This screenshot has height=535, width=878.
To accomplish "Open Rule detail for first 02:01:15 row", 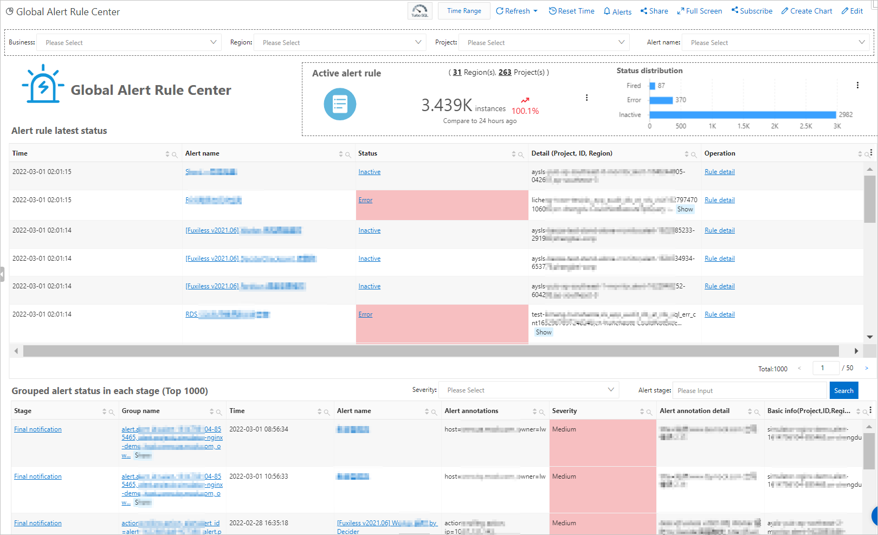I will 720,172.
